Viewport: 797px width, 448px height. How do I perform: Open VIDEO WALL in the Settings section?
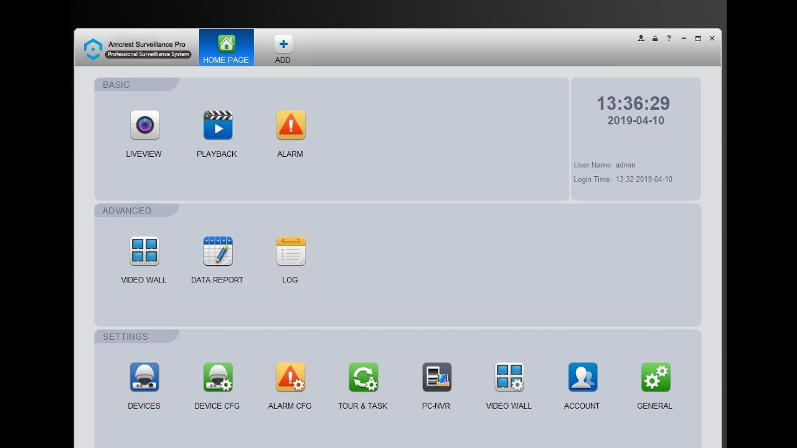tap(509, 377)
